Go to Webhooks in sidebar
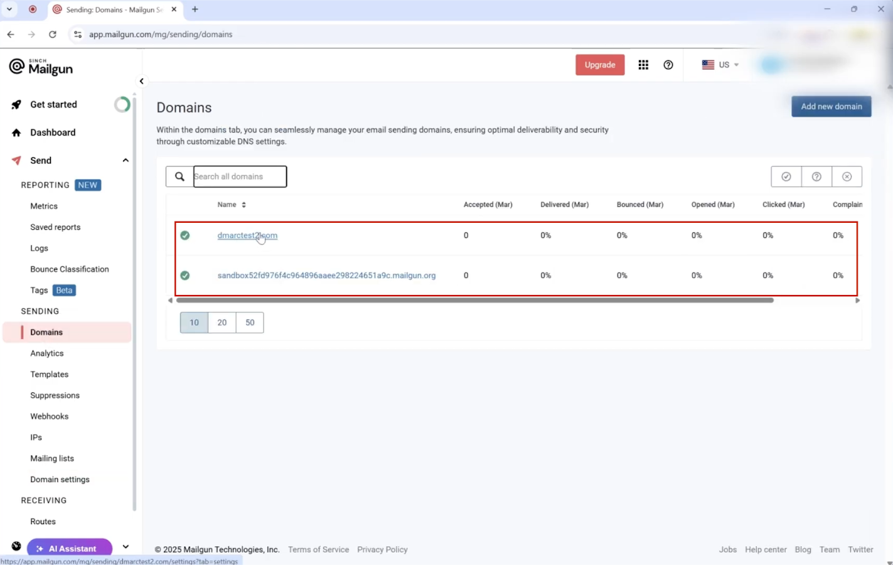 50,416
